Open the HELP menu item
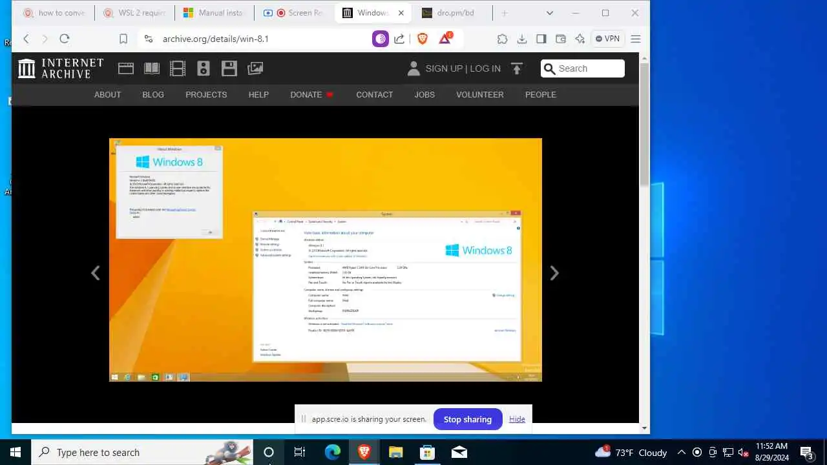The image size is (827, 465). [258, 94]
